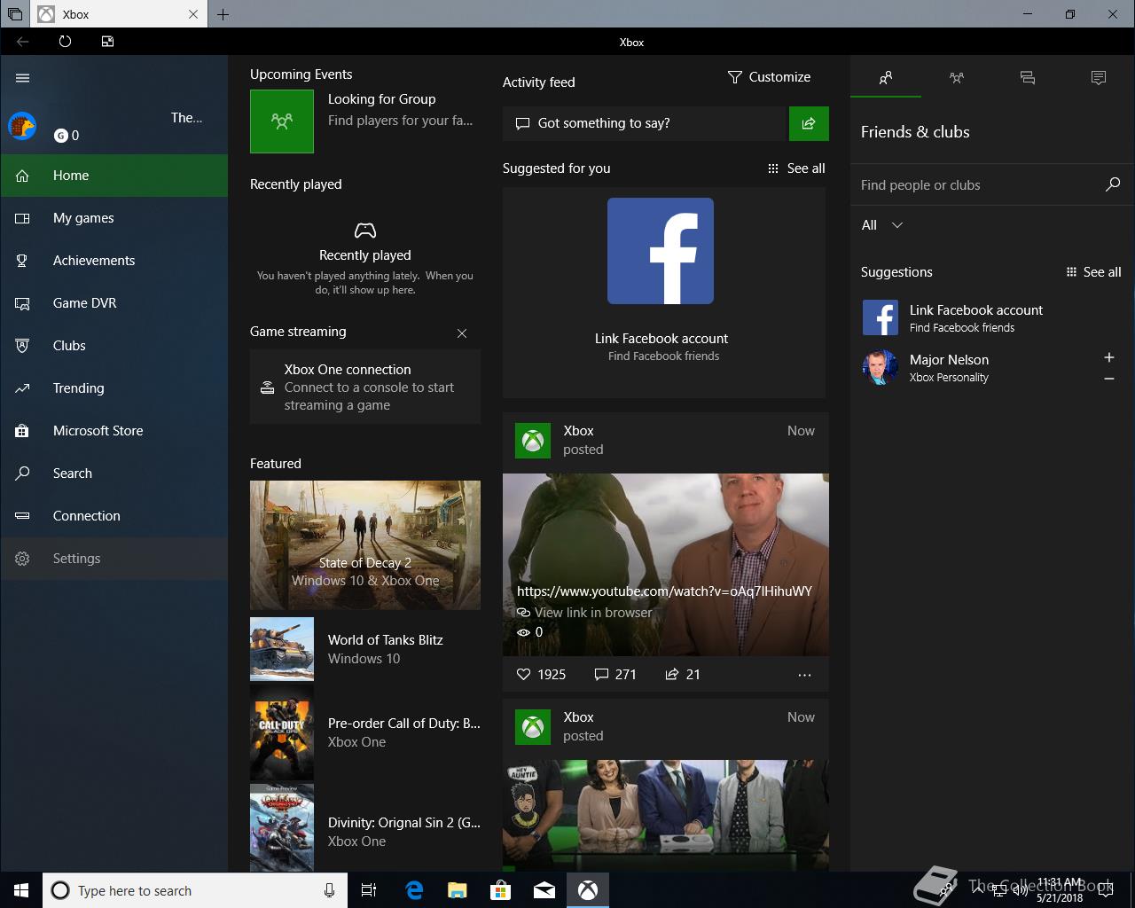Click Link Facebook account in feed

tap(661, 339)
